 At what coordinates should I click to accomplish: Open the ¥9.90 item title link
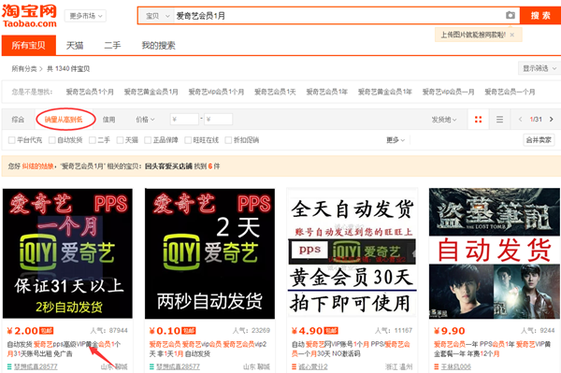493,349
